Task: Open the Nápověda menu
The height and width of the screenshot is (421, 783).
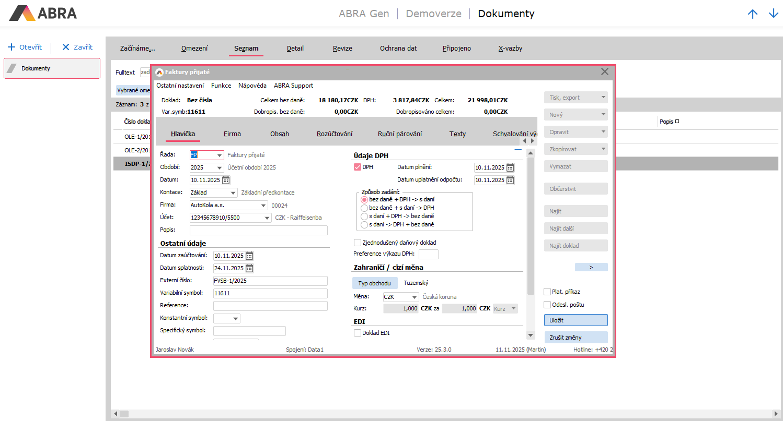Action: click(x=252, y=86)
